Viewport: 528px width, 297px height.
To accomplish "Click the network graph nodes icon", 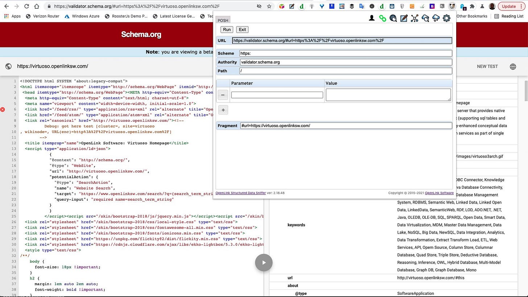I will (414, 18).
